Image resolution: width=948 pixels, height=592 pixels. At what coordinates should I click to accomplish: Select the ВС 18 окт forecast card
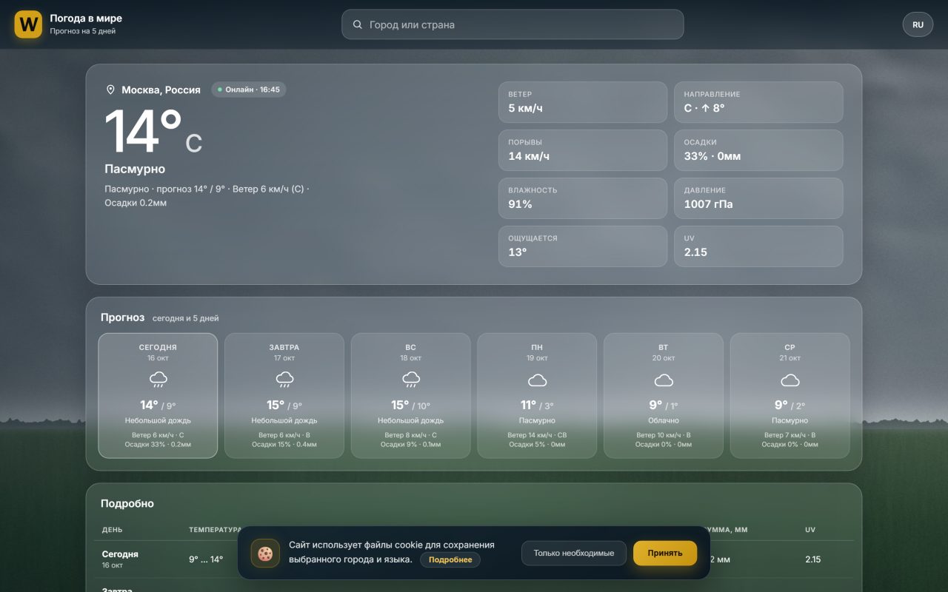click(411, 396)
